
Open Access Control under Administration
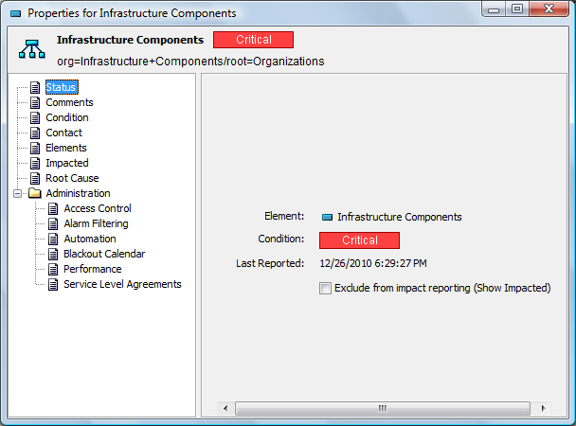[98, 208]
